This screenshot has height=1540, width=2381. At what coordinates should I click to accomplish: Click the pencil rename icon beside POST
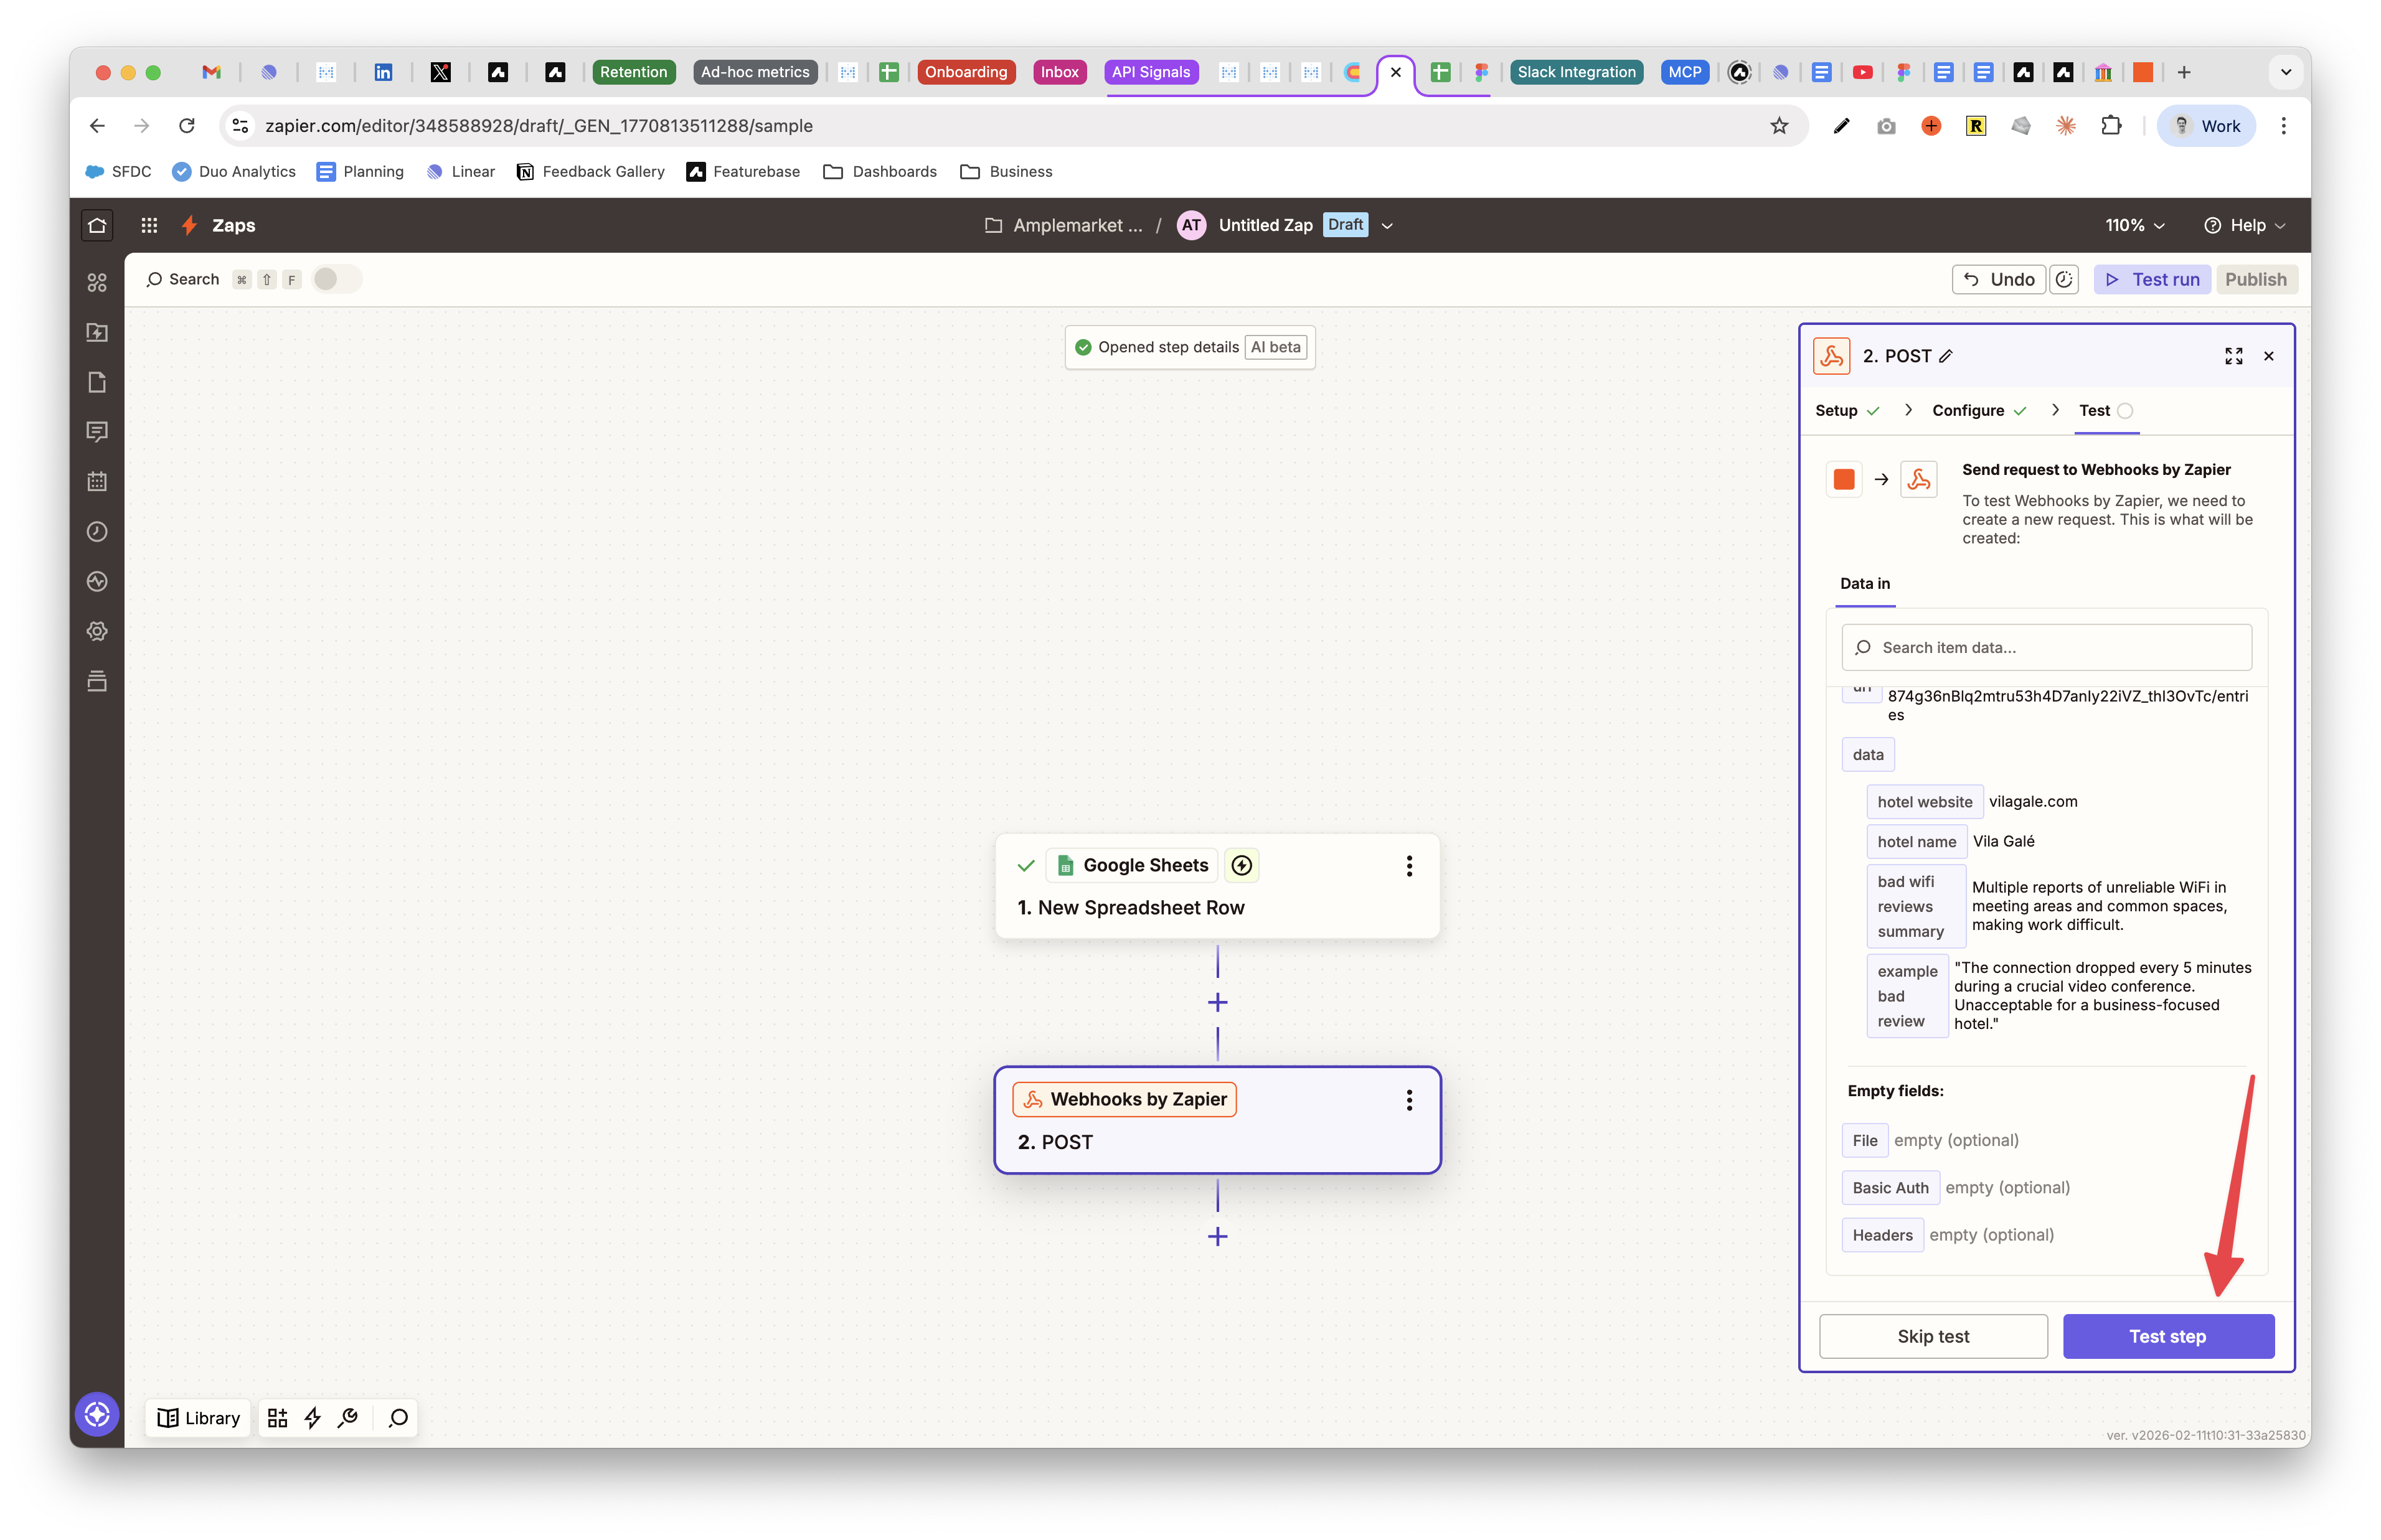1946,356
